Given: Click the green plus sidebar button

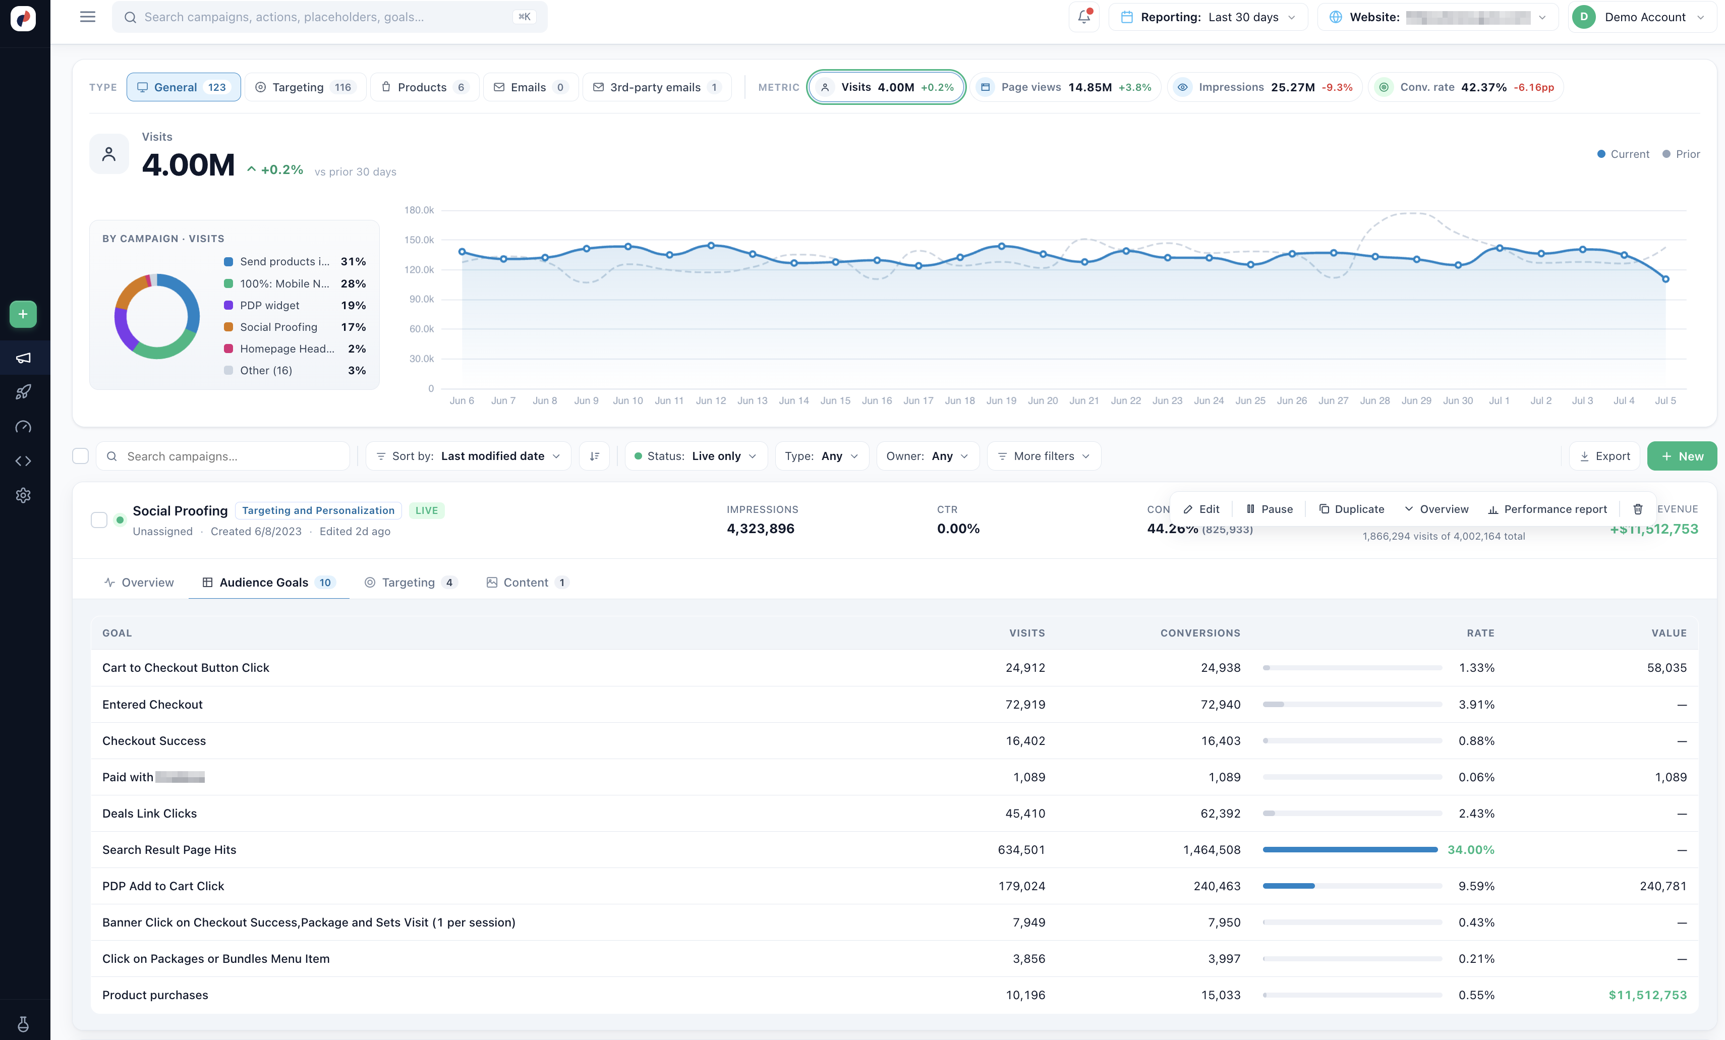Looking at the screenshot, I should pyautogui.click(x=23, y=314).
